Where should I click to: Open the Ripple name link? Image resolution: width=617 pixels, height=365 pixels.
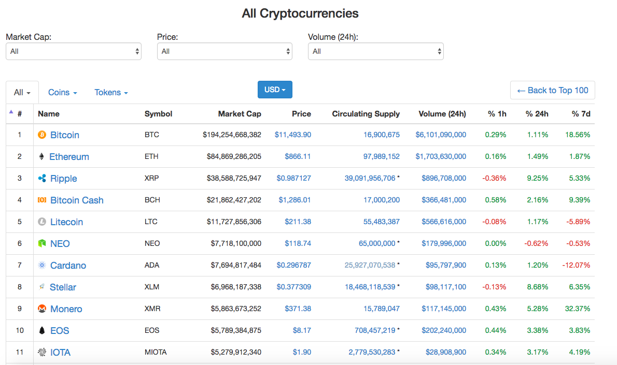64,179
